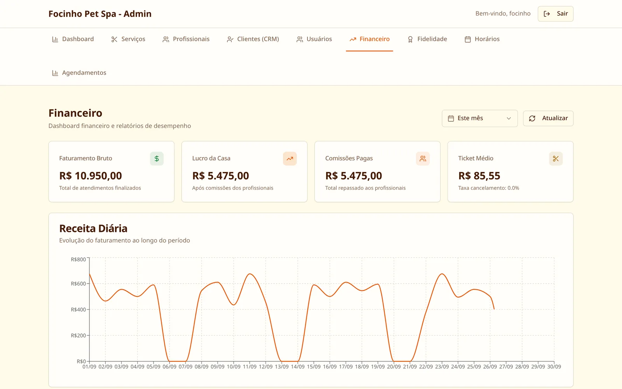Open the Horários tab
Viewport: 622px width, 389px height.
[482, 39]
